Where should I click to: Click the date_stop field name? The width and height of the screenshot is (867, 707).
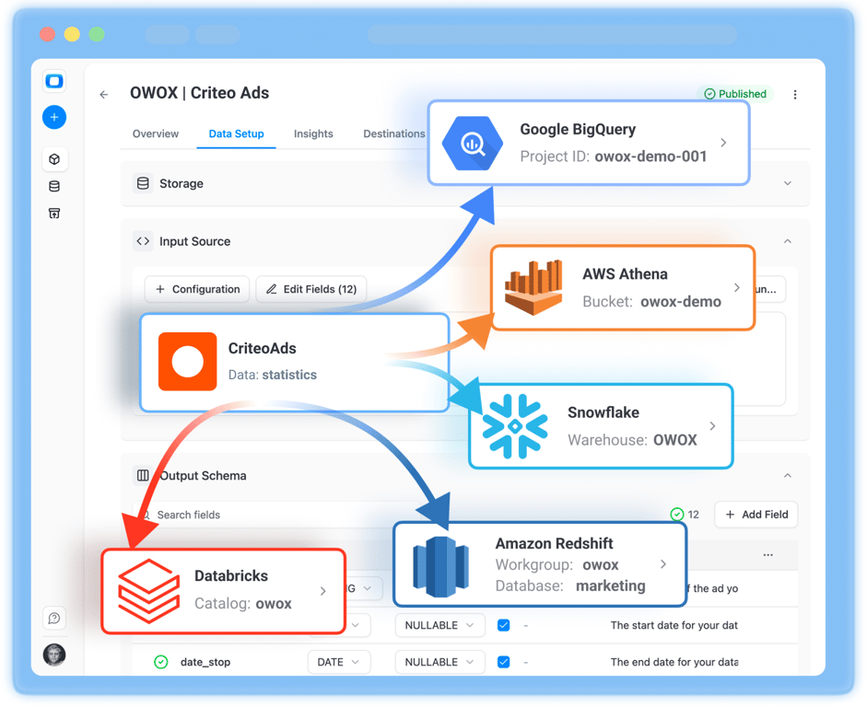(205, 662)
